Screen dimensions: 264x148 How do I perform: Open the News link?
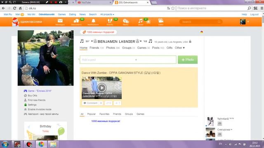[82, 14]
